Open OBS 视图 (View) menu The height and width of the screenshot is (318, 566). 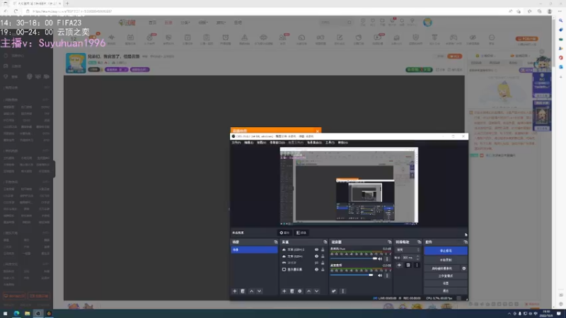(261, 143)
